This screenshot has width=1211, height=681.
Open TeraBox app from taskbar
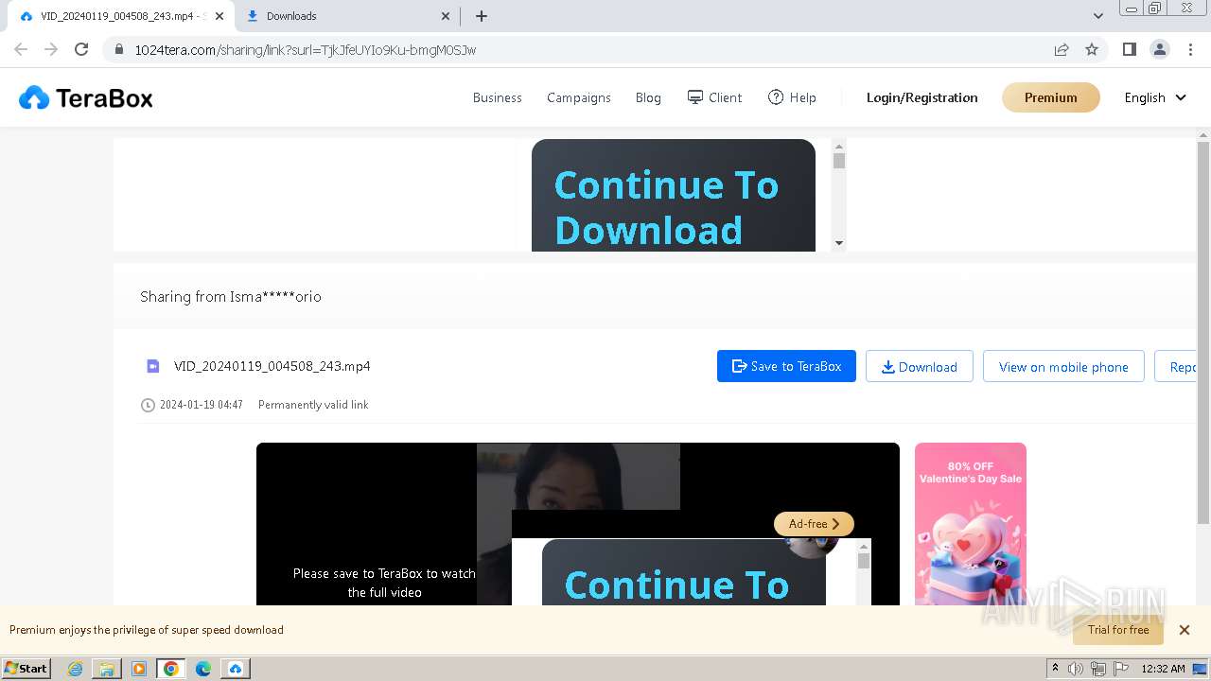(x=236, y=669)
